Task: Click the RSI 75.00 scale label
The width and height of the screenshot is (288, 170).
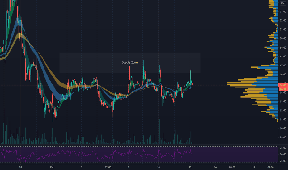Action: pos(283,148)
